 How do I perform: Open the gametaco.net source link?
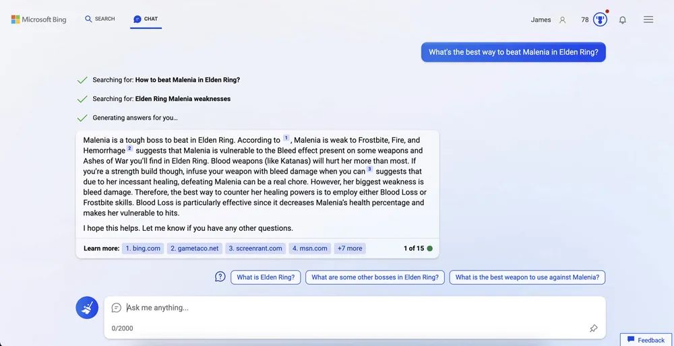[194, 248]
